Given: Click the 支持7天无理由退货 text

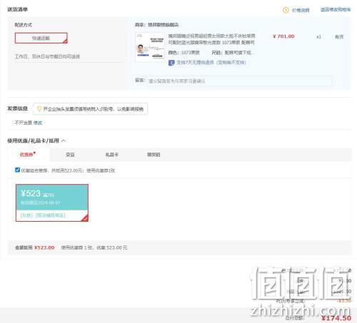Looking at the screenshot, I should [x=211, y=63].
